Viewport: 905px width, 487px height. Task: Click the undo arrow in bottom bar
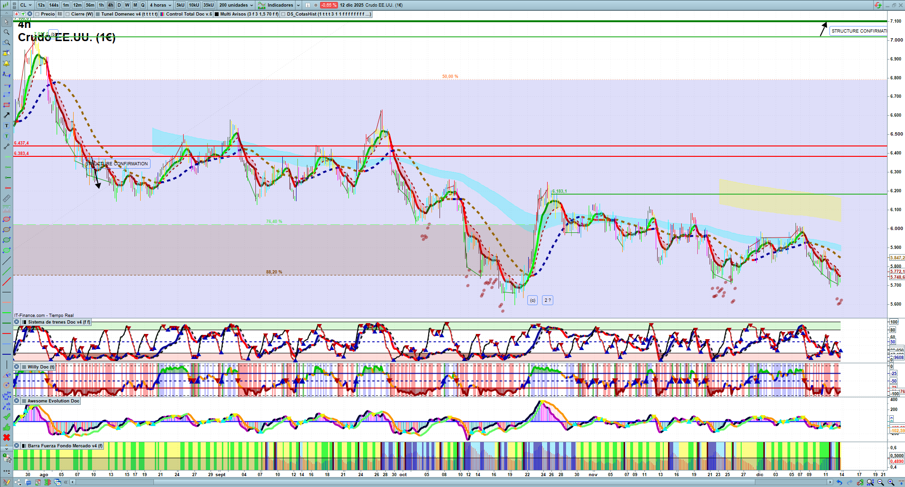tap(839, 482)
